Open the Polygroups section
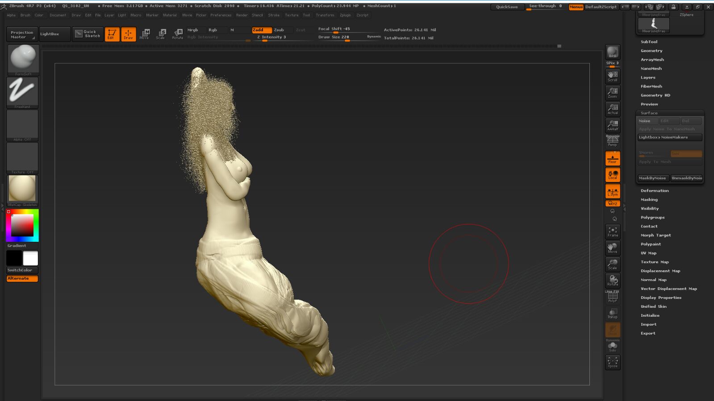The width and height of the screenshot is (714, 401). [652, 218]
